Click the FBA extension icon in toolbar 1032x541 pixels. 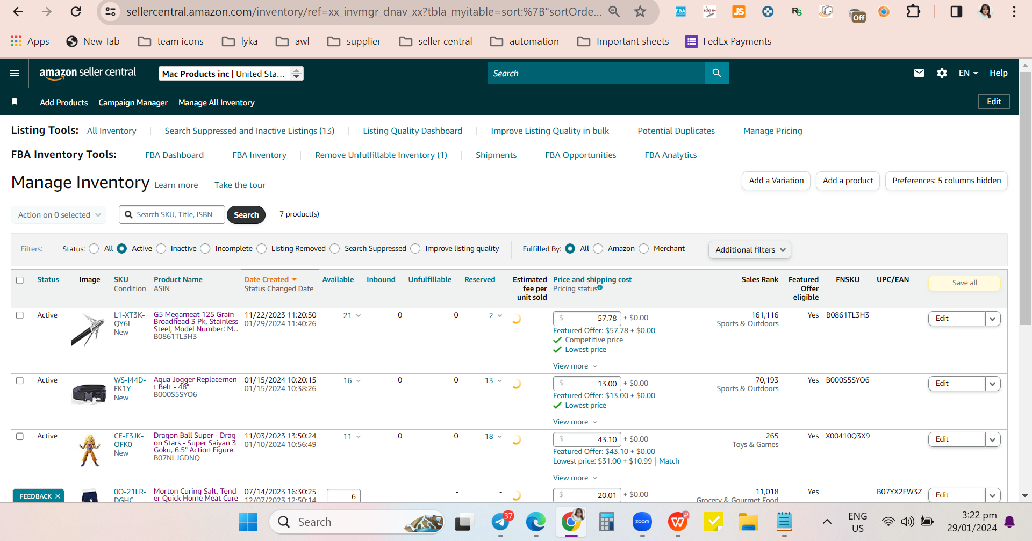click(x=680, y=11)
